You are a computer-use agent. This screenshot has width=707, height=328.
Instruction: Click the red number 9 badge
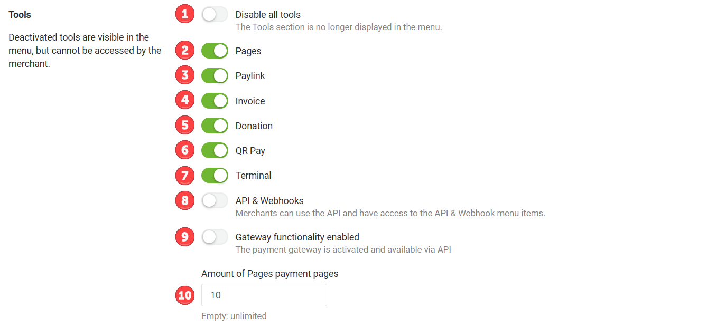coord(184,237)
